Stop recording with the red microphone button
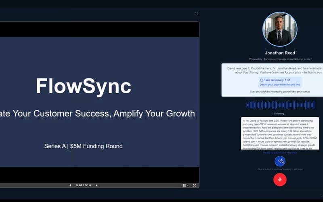The image size is (323, 202). coord(280,179)
